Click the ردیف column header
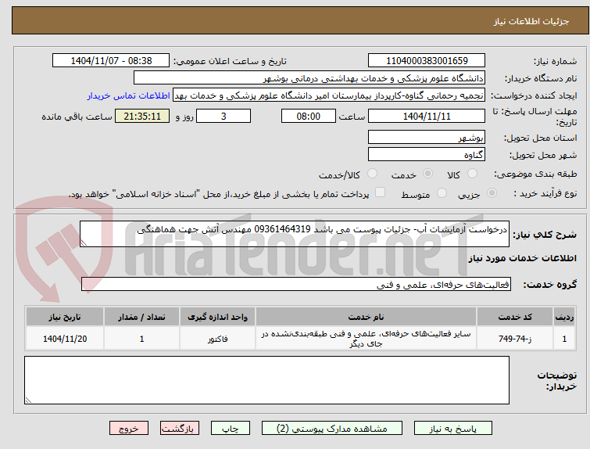 [564, 317]
